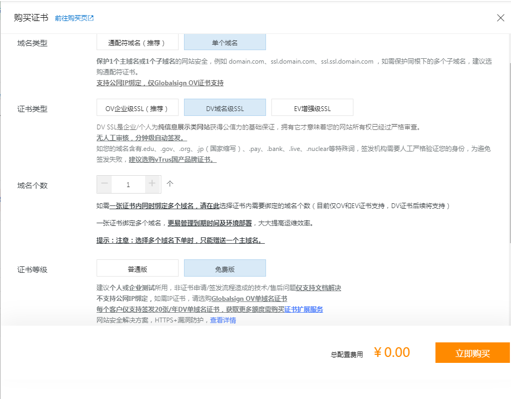The image size is (511, 399).
Task: Select 免费版 certificate level
Action: point(224,269)
